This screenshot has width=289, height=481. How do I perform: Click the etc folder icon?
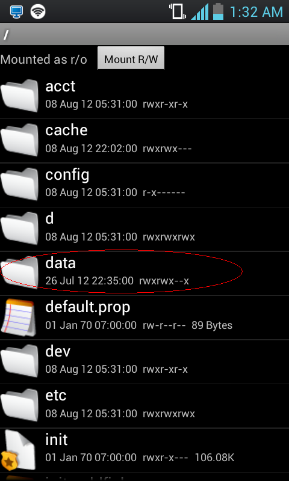coord(19,405)
